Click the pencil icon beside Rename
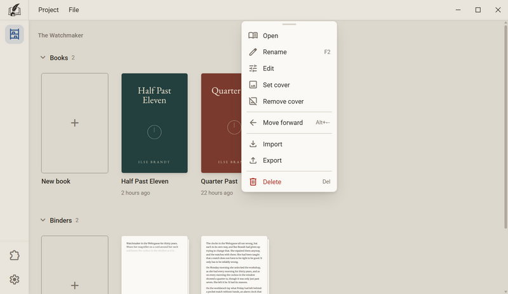The height and width of the screenshot is (294, 508). pos(253,52)
